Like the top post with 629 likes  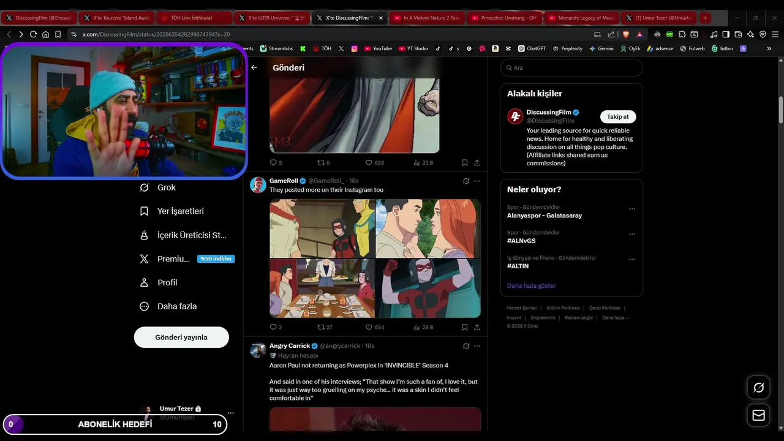(375, 163)
